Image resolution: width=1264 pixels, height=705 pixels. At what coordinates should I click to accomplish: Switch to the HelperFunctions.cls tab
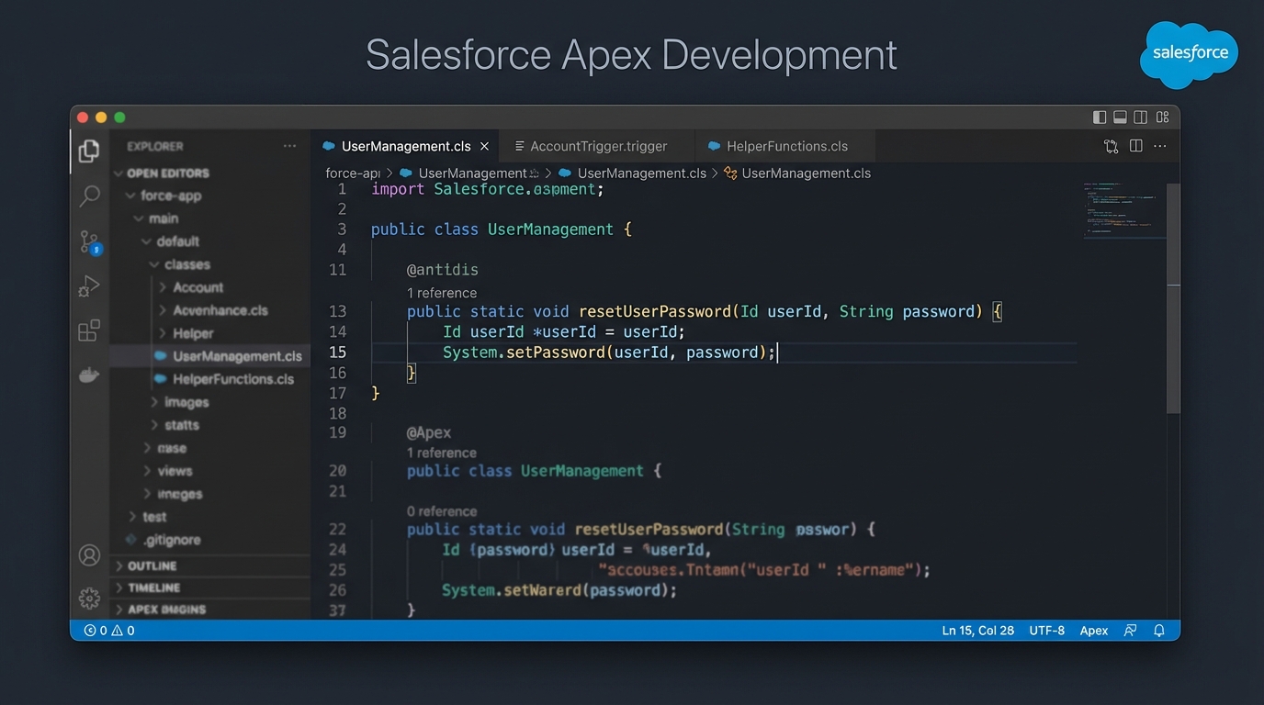786,146
